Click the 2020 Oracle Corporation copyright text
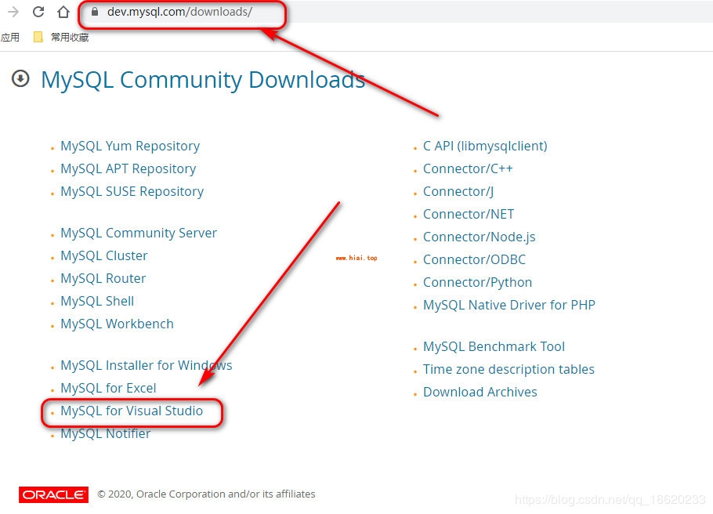713x514 pixels. tap(206, 494)
